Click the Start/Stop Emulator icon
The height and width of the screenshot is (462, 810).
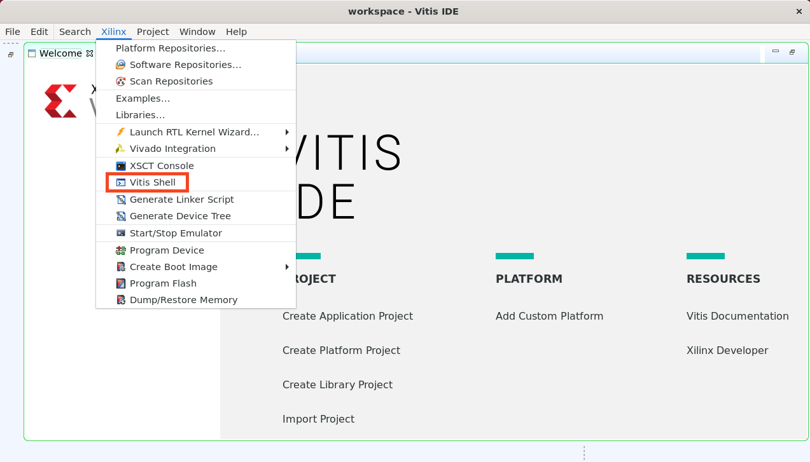120,233
